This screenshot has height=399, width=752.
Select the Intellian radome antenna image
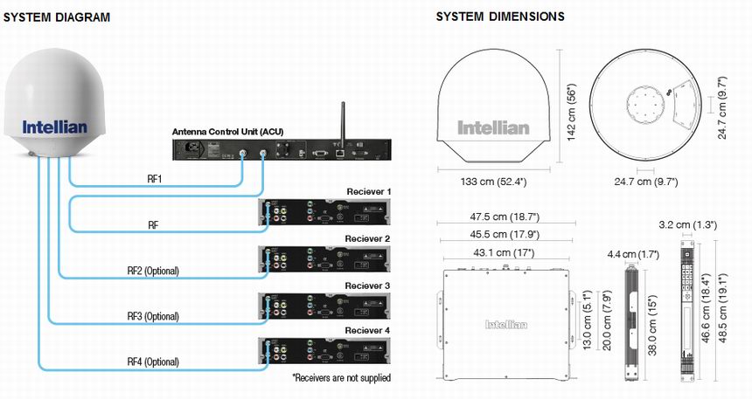[53, 102]
